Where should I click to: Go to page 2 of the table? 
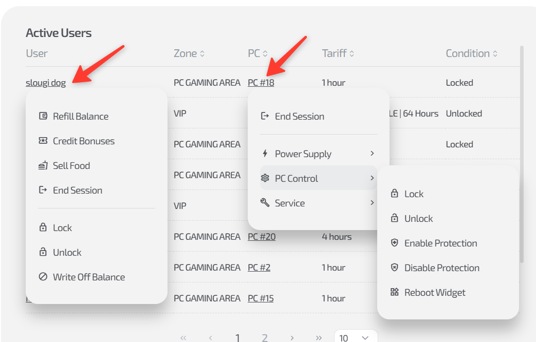point(265,337)
